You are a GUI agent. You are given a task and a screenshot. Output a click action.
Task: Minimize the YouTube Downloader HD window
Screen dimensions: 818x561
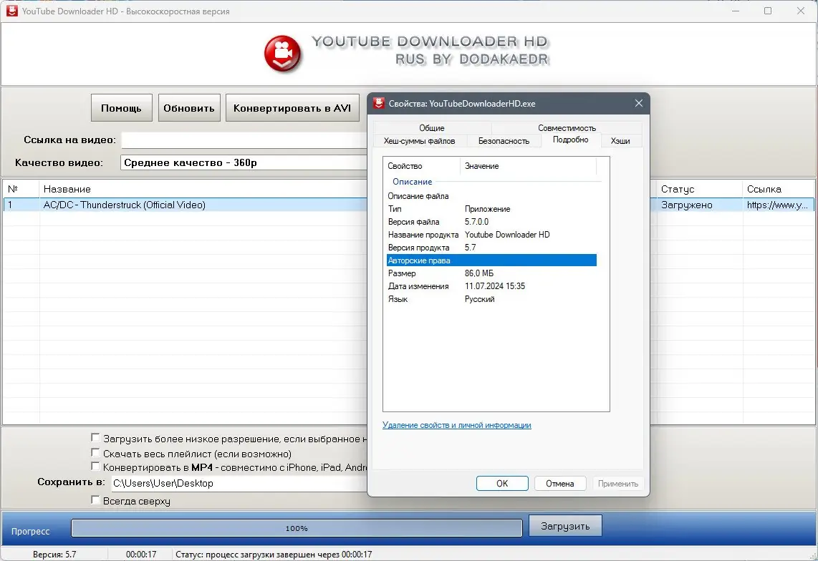pyautogui.click(x=736, y=11)
